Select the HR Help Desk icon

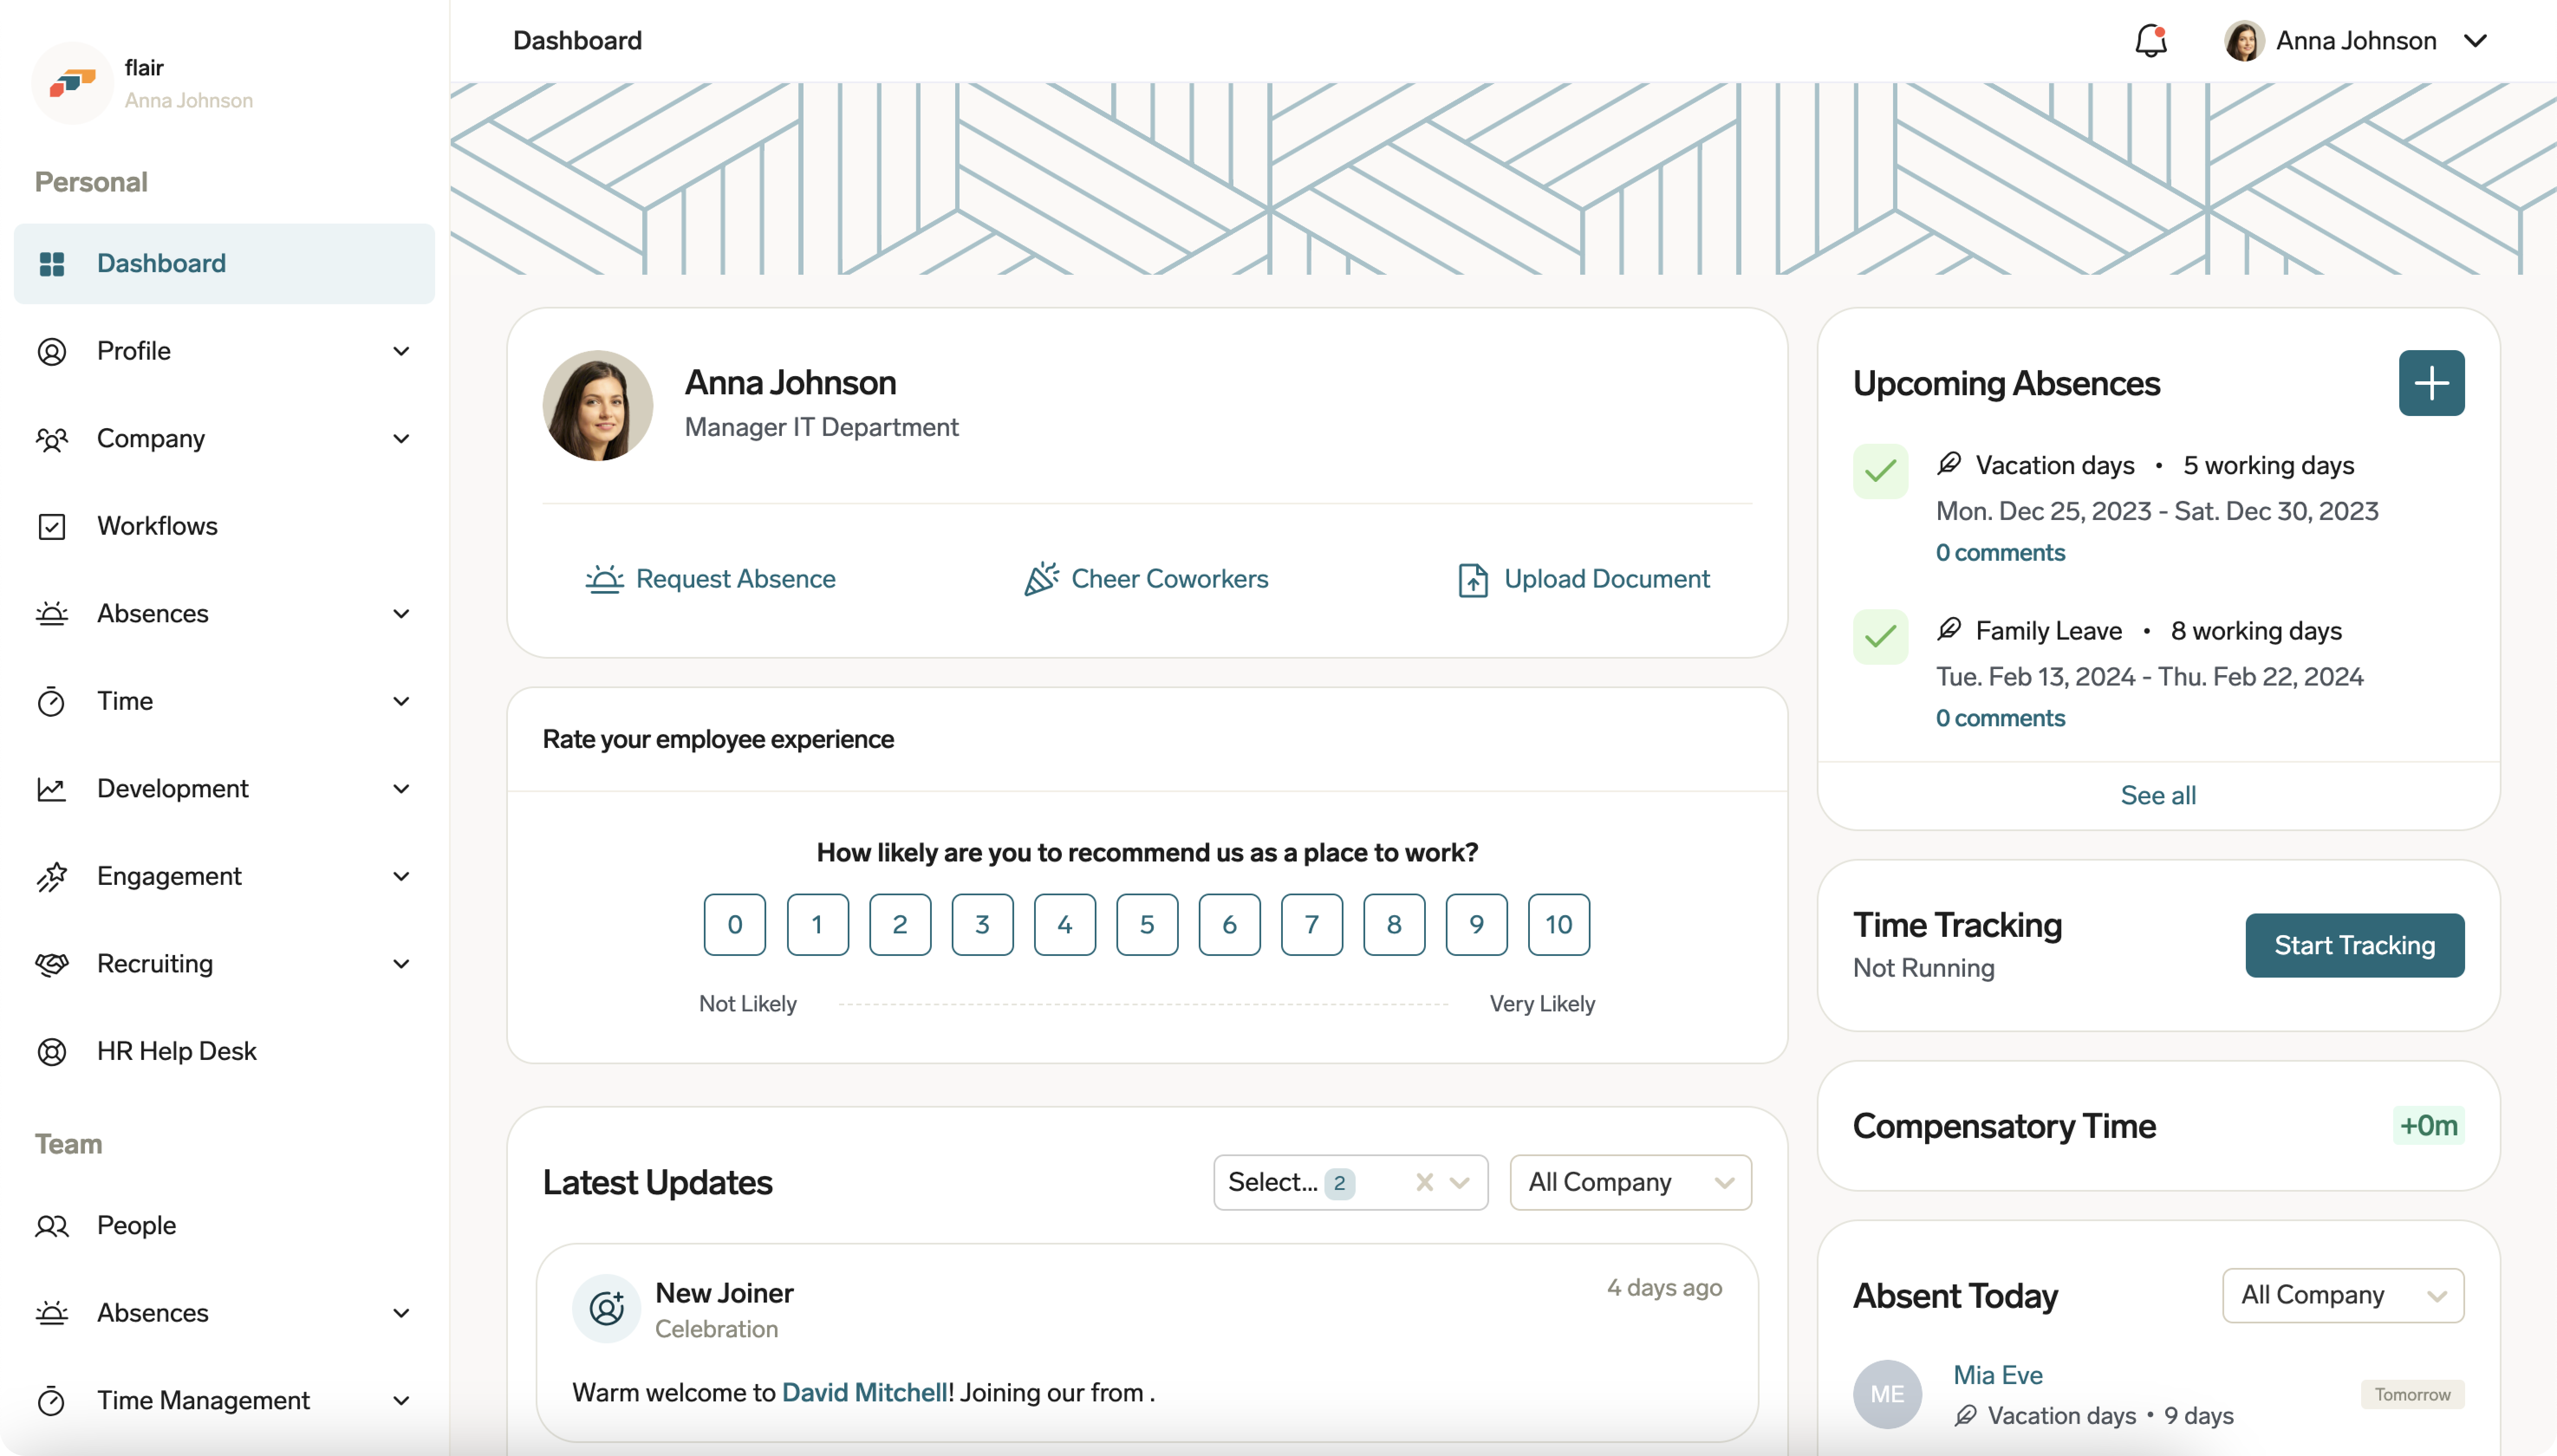(52, 1051)
